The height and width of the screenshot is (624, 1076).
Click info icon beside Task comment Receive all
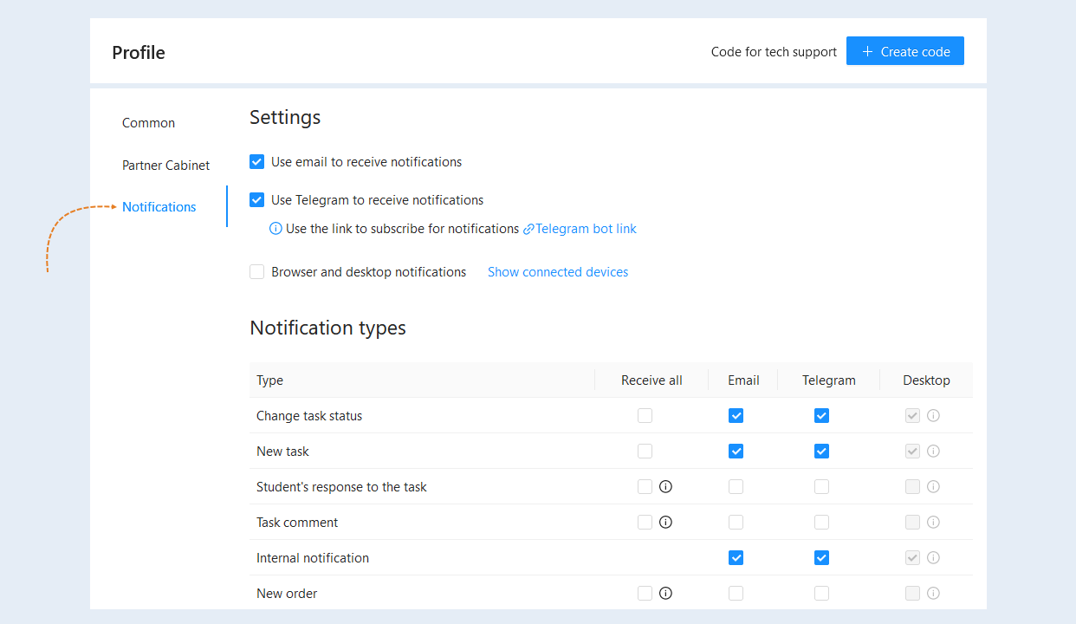point(665,523)
